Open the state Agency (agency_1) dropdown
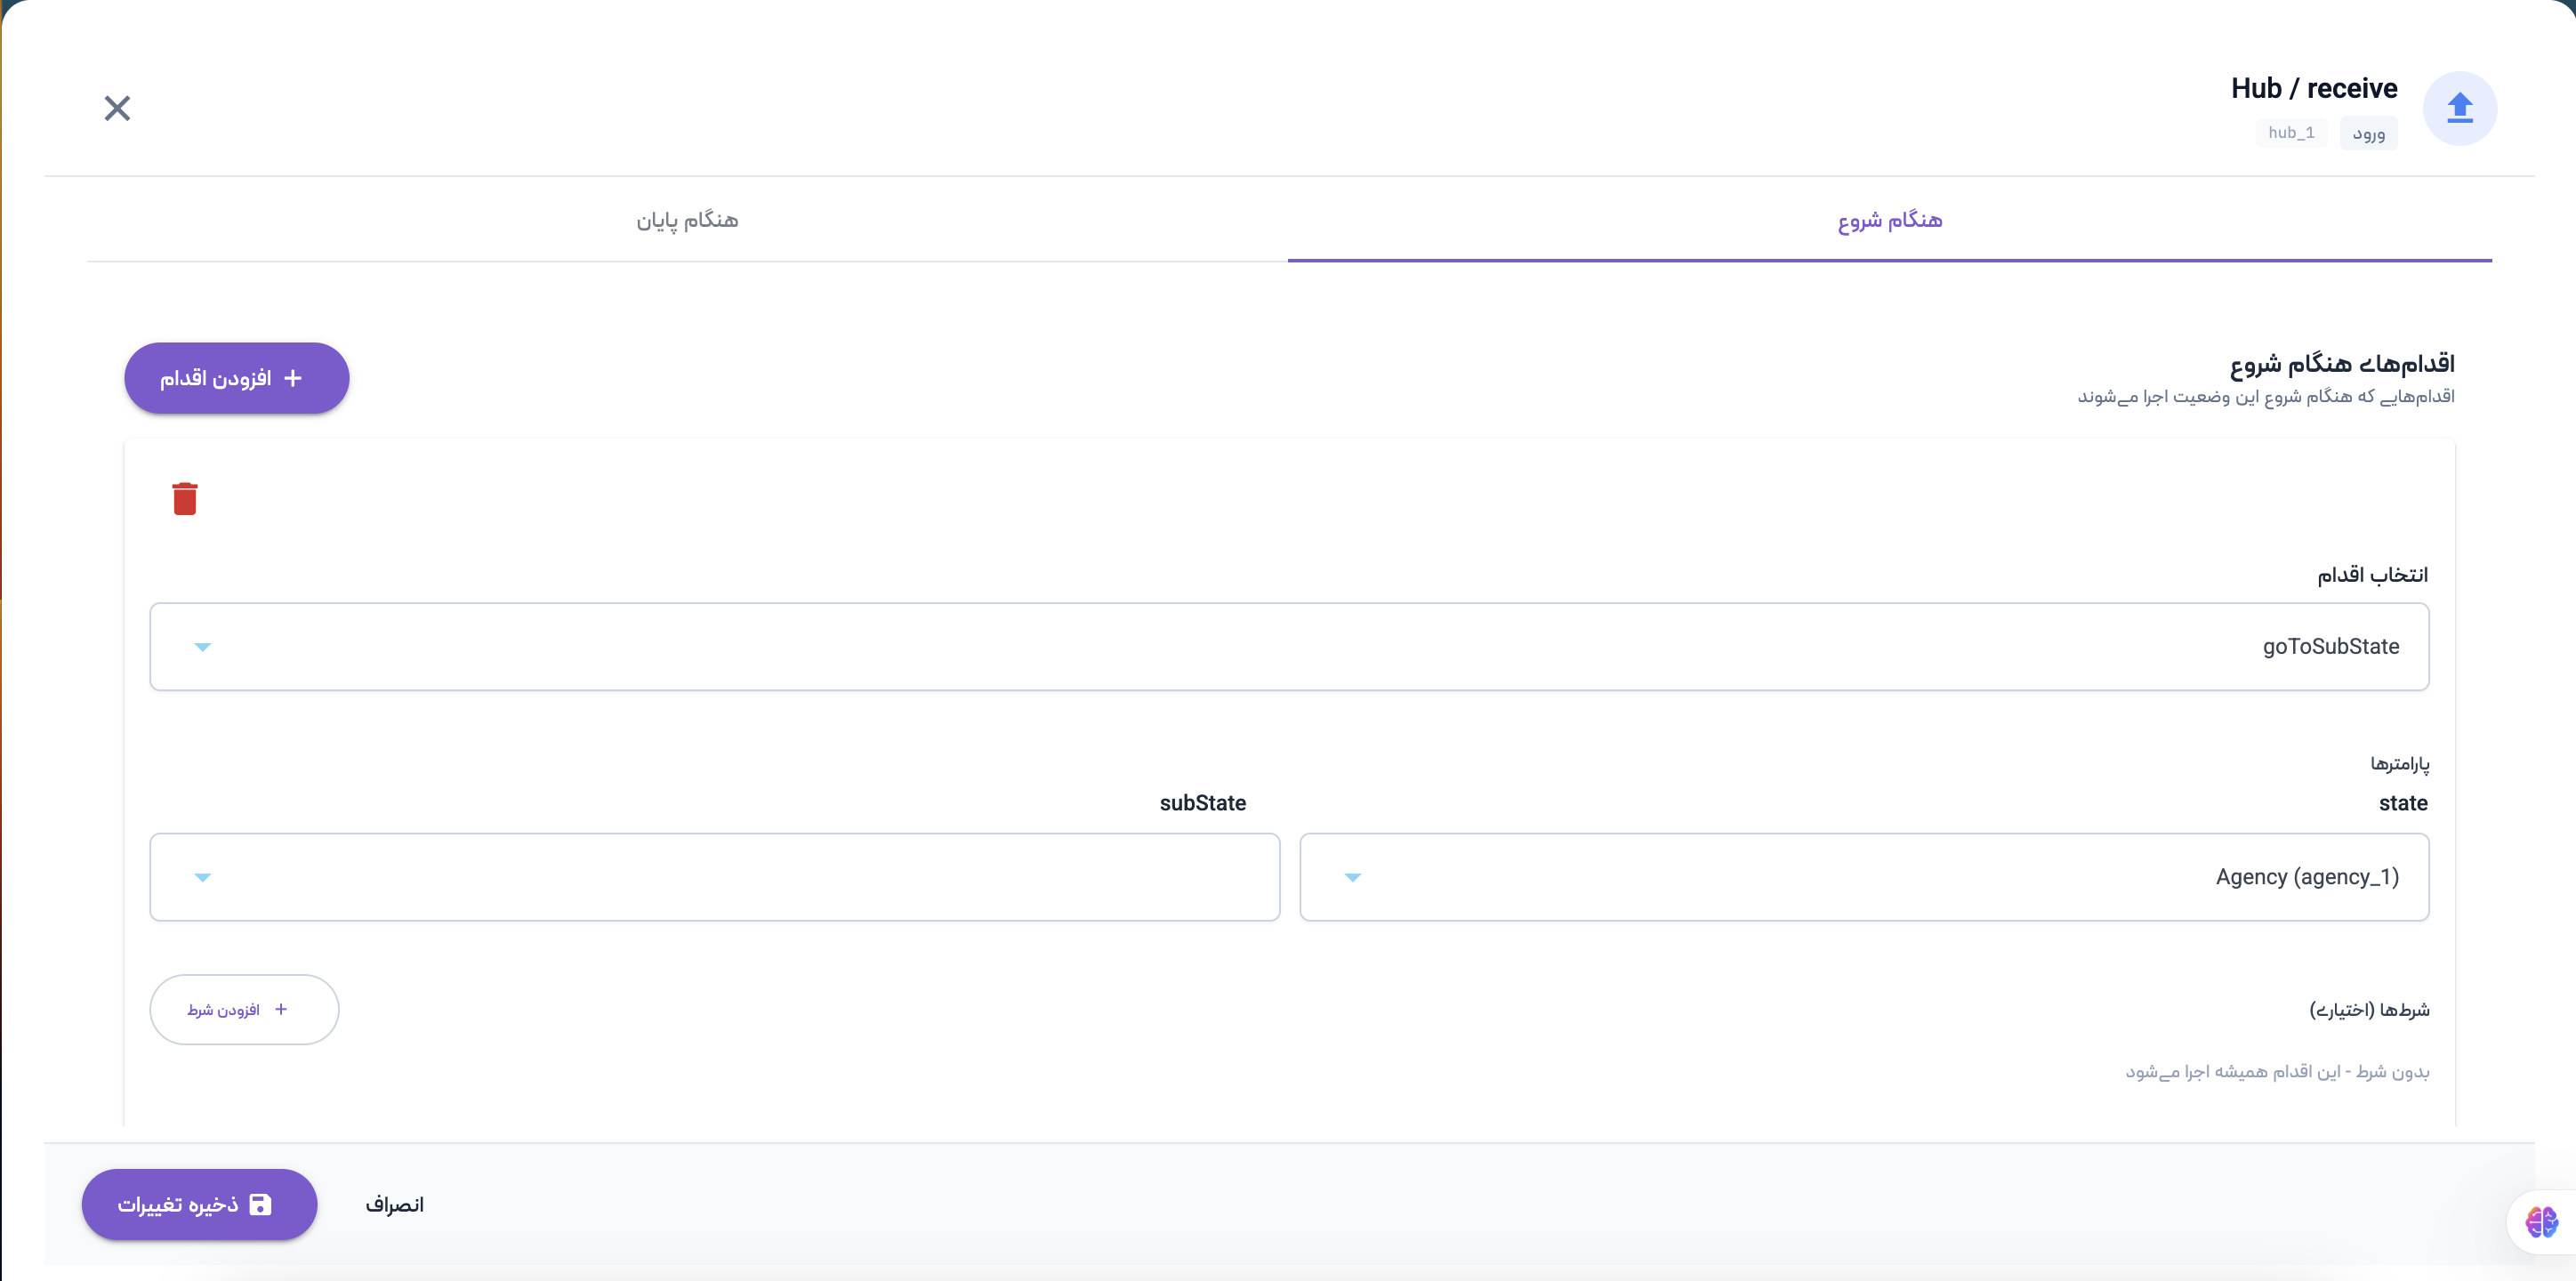The width and height of the screenshot is (2576, 1281). (x=1863, y=877)
